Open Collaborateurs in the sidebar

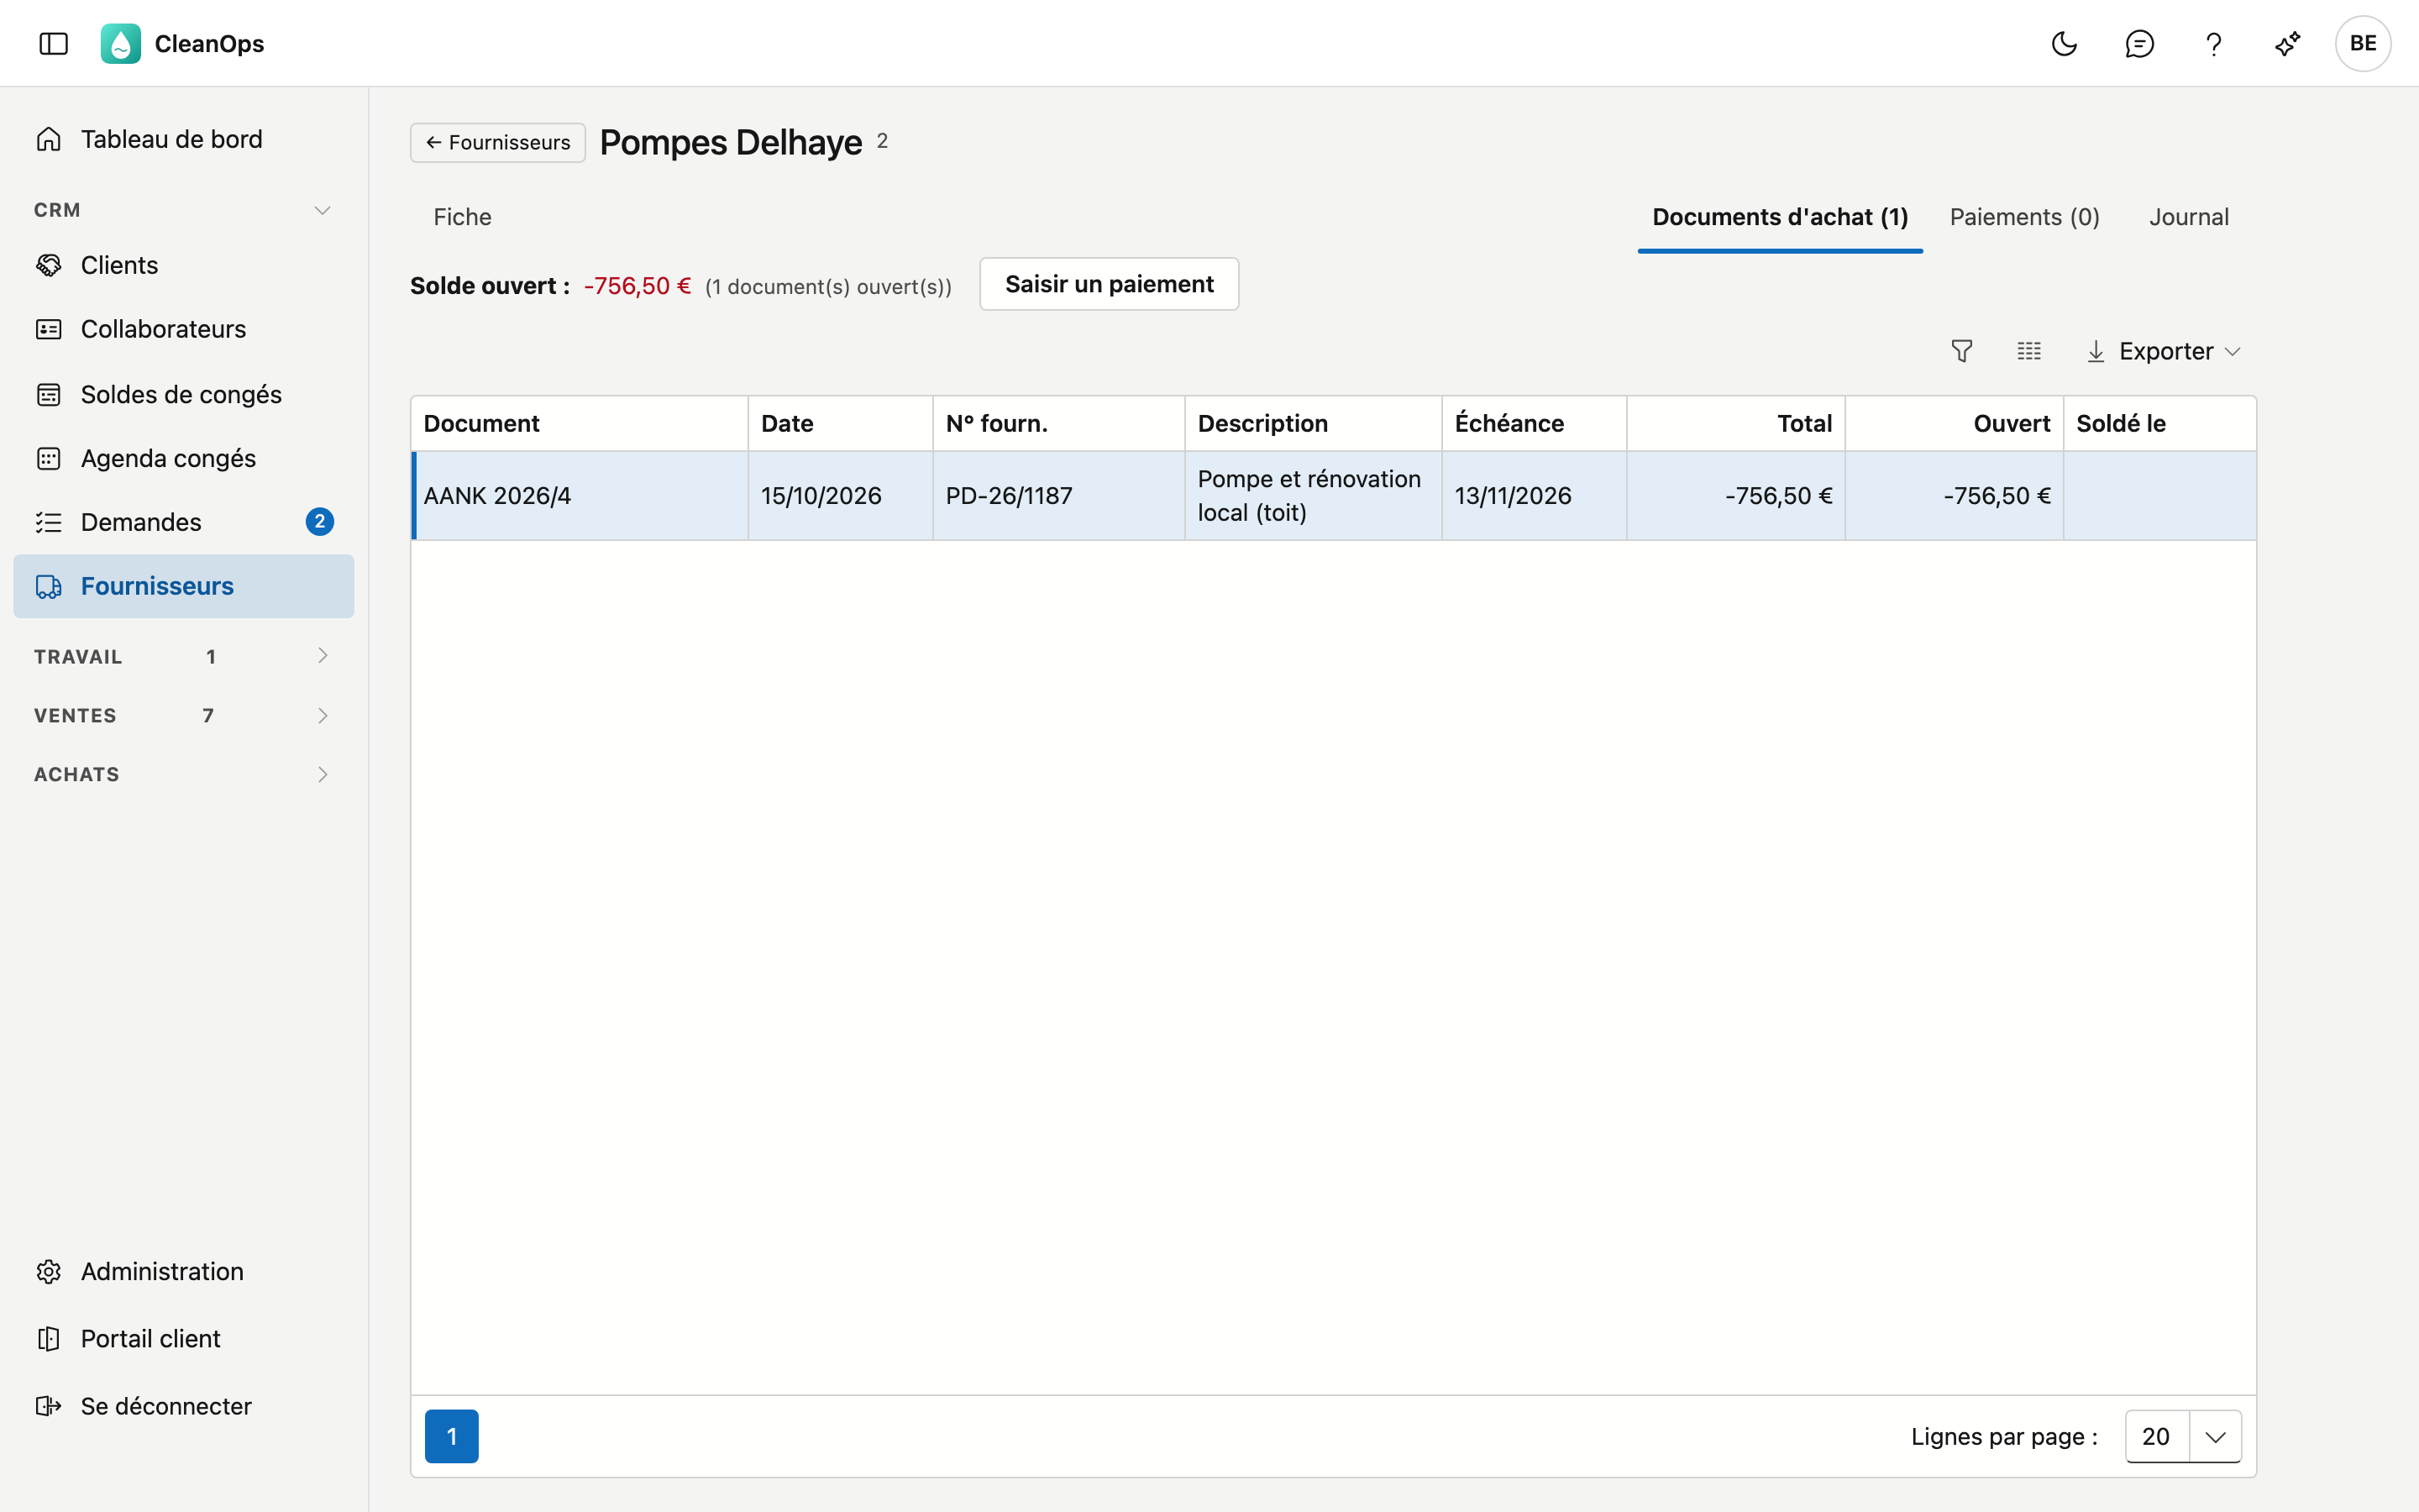(x=184, y=329)
